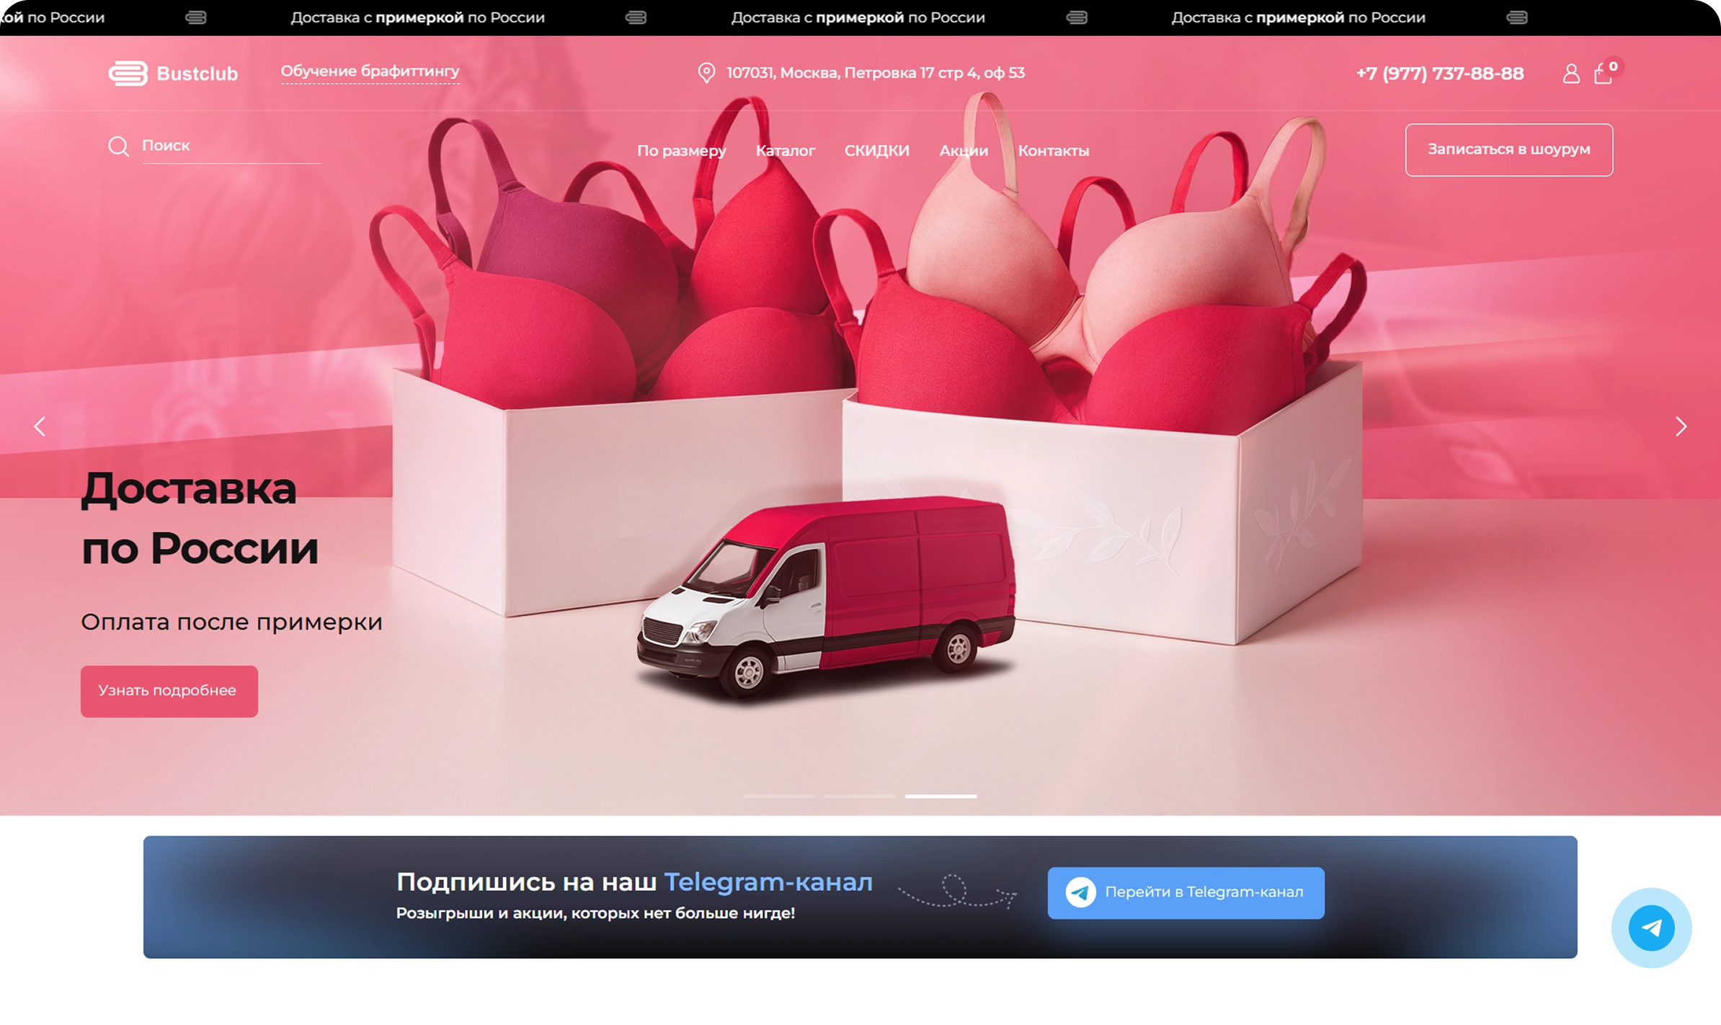Open the Каталог menu item
Screen dimensions: 1721x1025
click(x=785, y=151)
